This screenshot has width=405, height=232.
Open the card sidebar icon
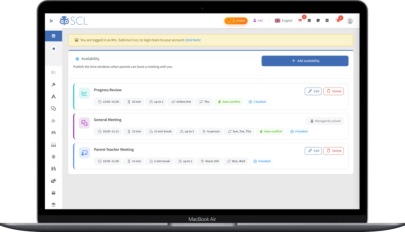(53, 193)
